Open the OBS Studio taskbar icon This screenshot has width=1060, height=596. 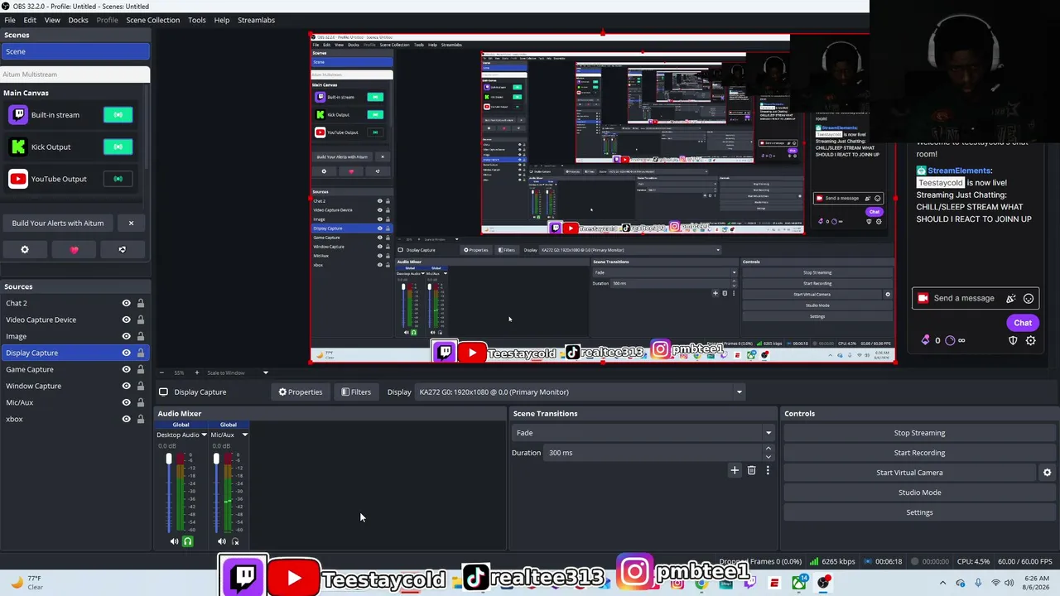tap(823, 584)
